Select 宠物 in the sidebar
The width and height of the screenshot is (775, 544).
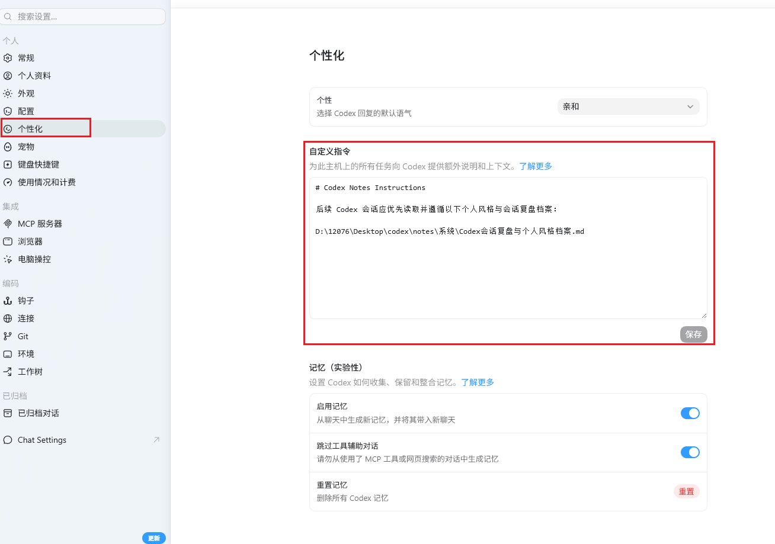pos(83,147)
